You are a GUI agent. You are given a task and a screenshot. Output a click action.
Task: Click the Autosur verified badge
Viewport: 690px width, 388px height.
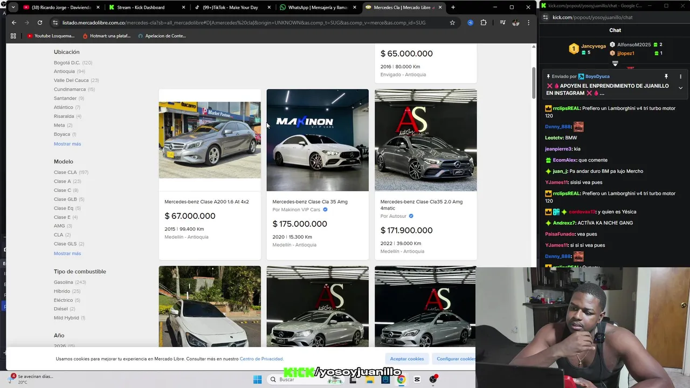click(x=411, y=216)
